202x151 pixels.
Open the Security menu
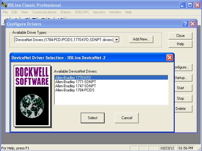pyautogui.click(x=99, y=12)
